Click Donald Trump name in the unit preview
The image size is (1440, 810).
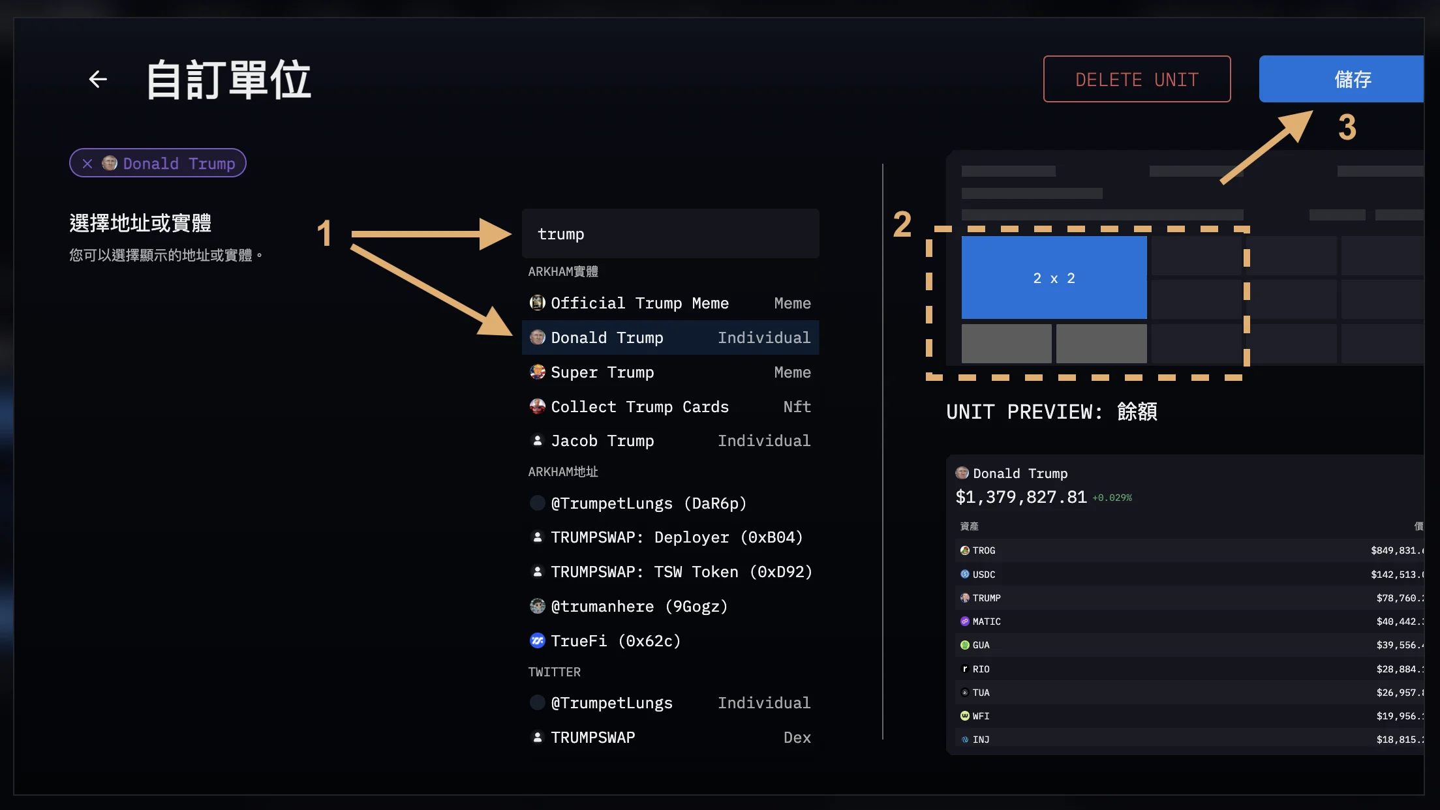point(1020,473)
